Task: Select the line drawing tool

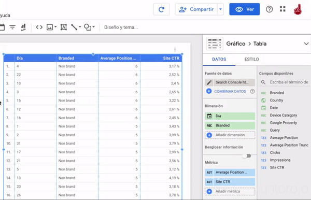Action: pyautogui.click(x=74, y=27)
